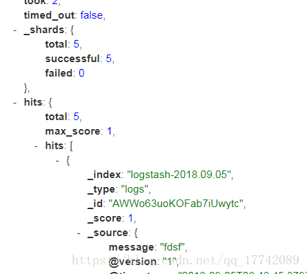
Task: Collapse the top-level hits object
Action: [15, 103]
